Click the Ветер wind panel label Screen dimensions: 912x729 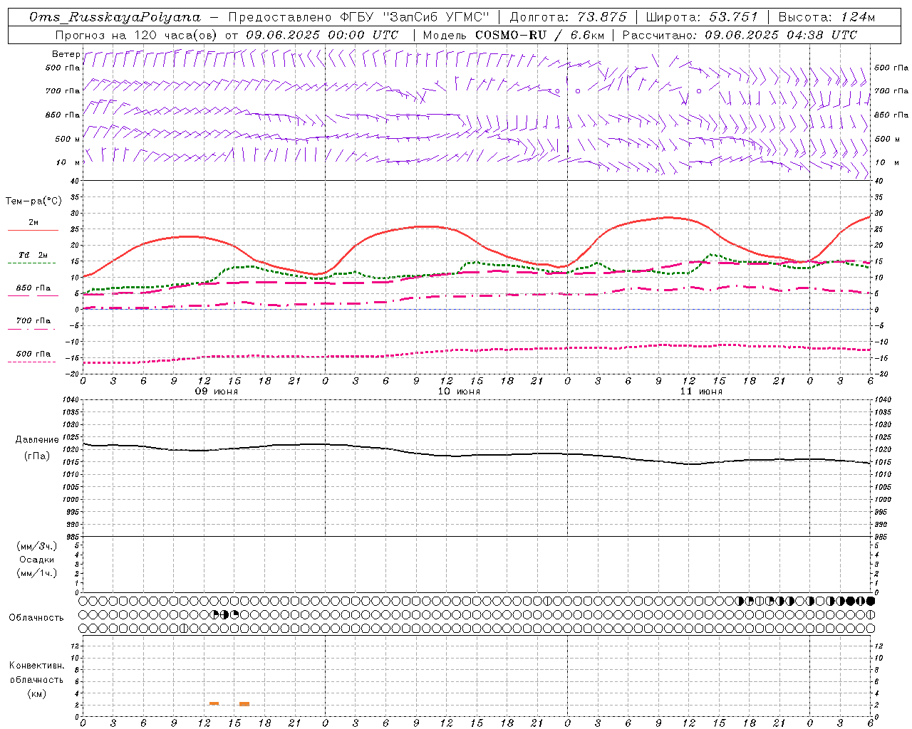click(x=66, y=54)
